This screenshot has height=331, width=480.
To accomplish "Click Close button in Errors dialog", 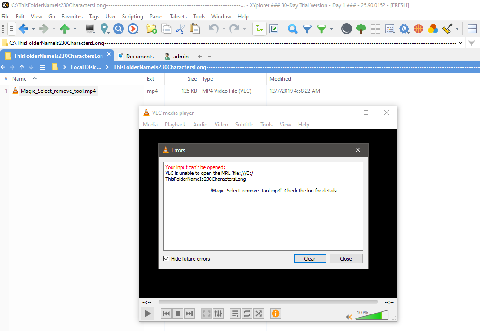I will (x=346, y=259).
